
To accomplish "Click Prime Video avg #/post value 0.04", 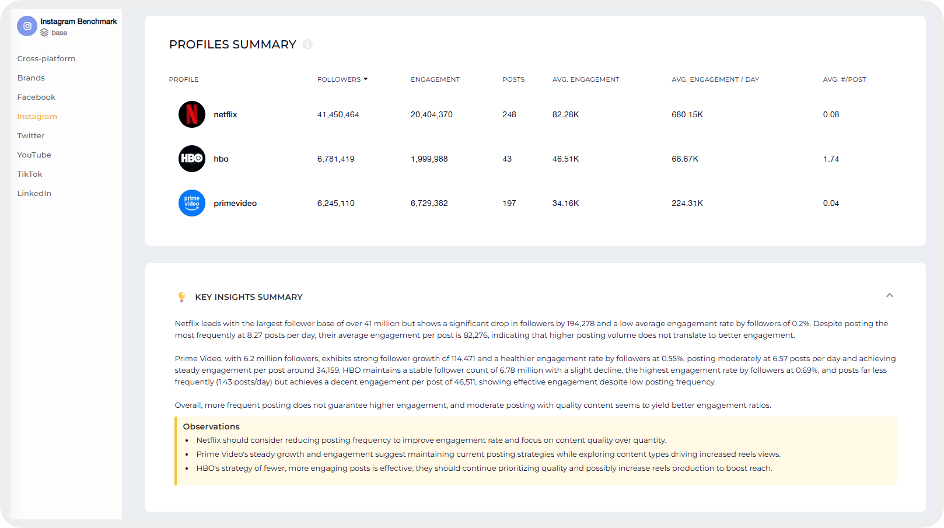I will point(831,203).
